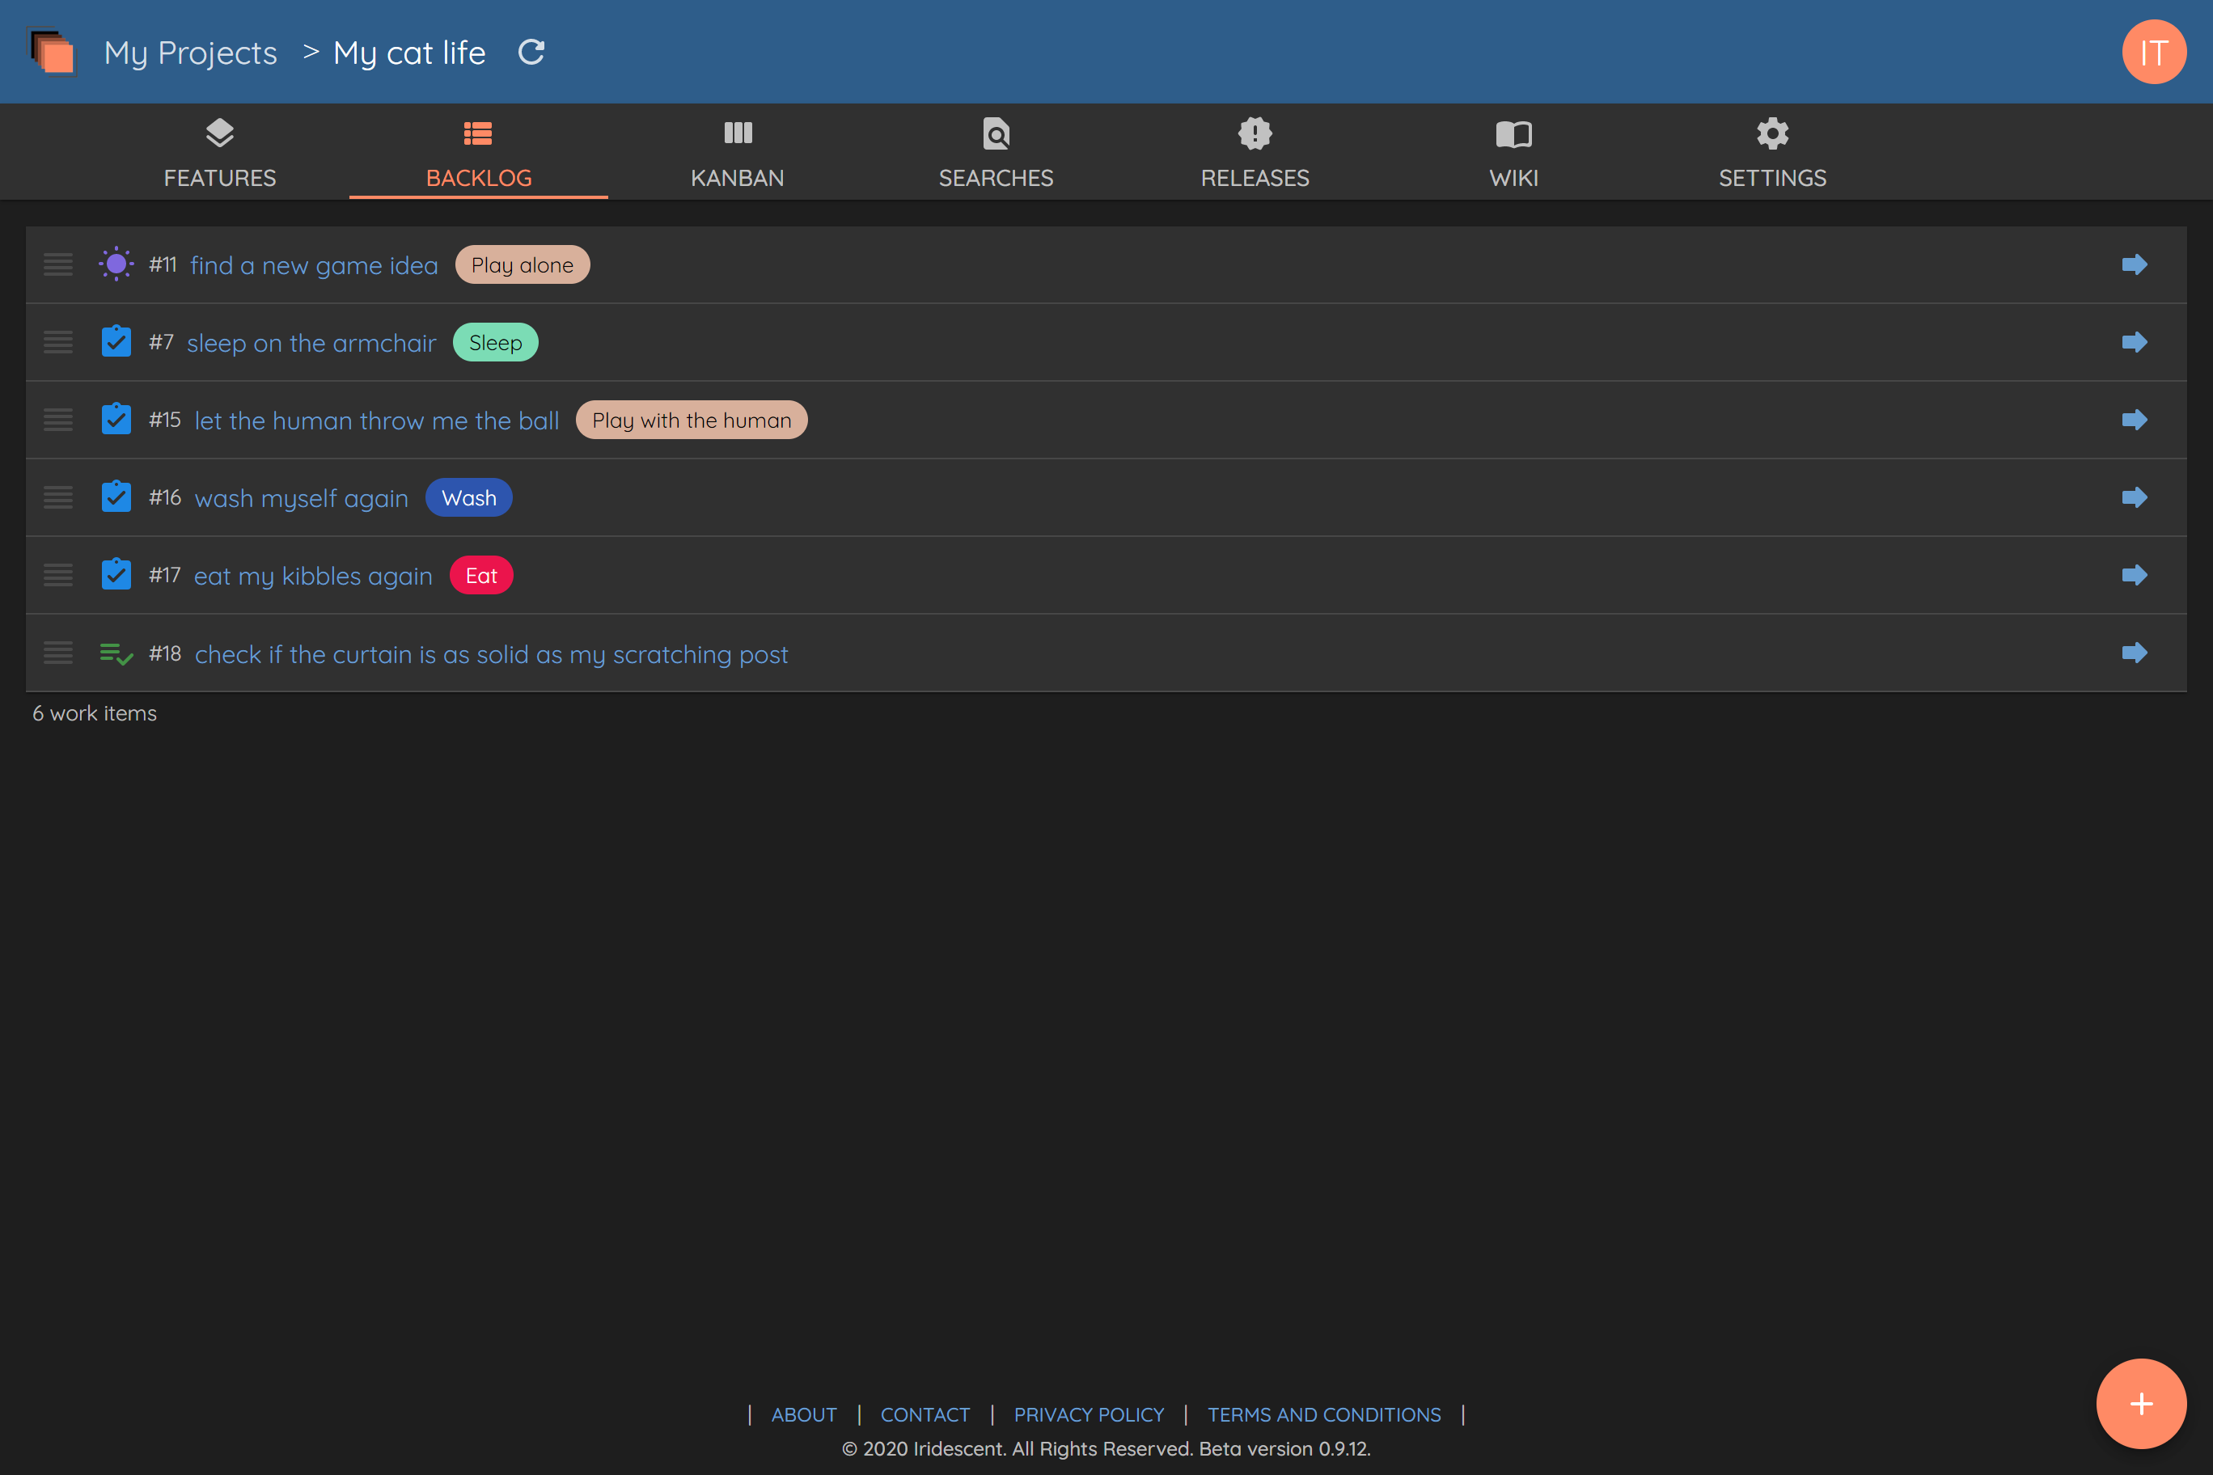The image size is (2213, 1475).
Task: Click the refresh icon next to My cat life
Action: (531, 52)
